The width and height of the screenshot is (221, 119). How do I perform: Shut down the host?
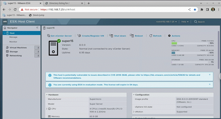118,36
